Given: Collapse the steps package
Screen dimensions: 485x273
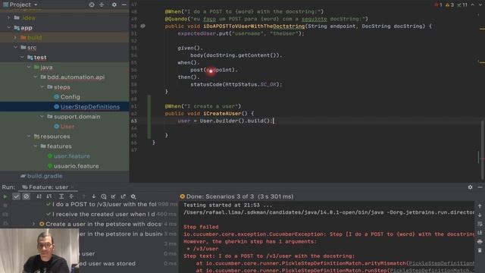Looking at the screenshot, I should pos(42,87).
